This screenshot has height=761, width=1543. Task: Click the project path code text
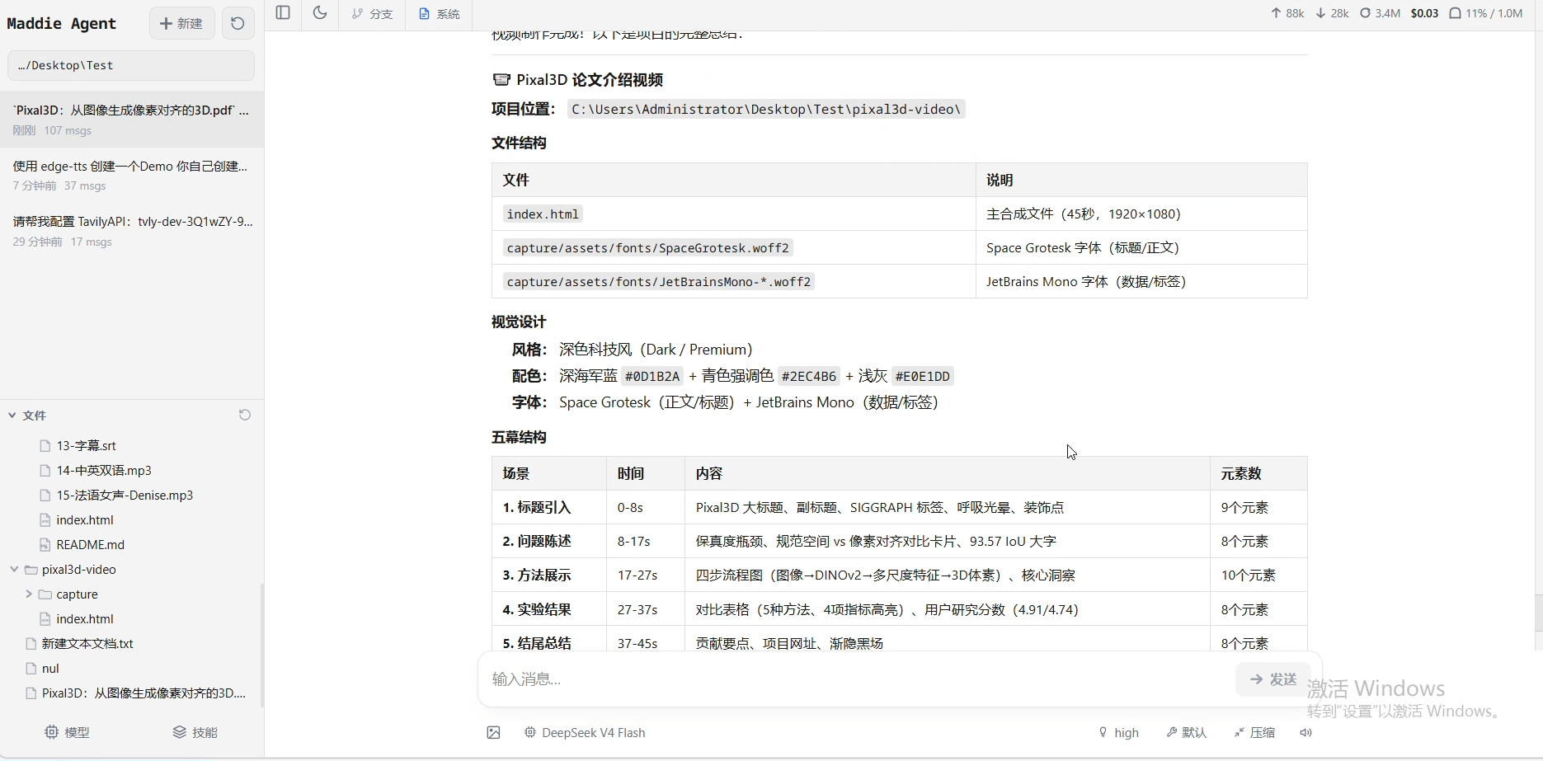(x=766, y=109)
